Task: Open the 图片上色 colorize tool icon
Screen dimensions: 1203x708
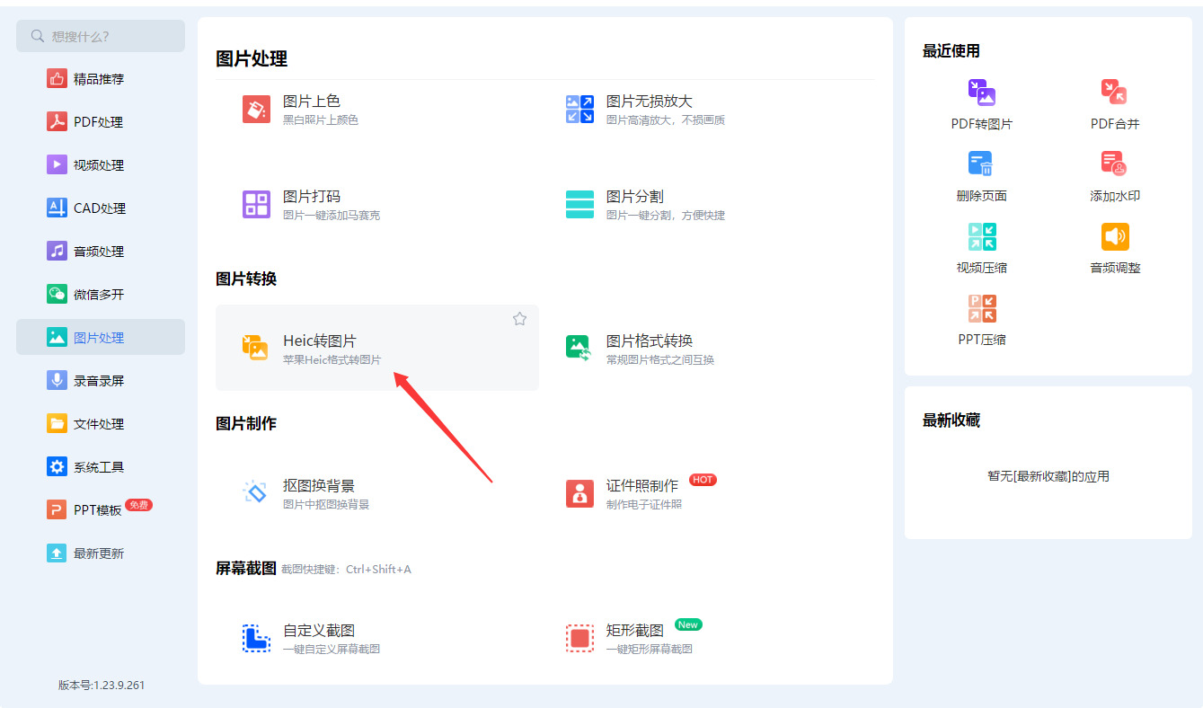Action: click(256, 109)
